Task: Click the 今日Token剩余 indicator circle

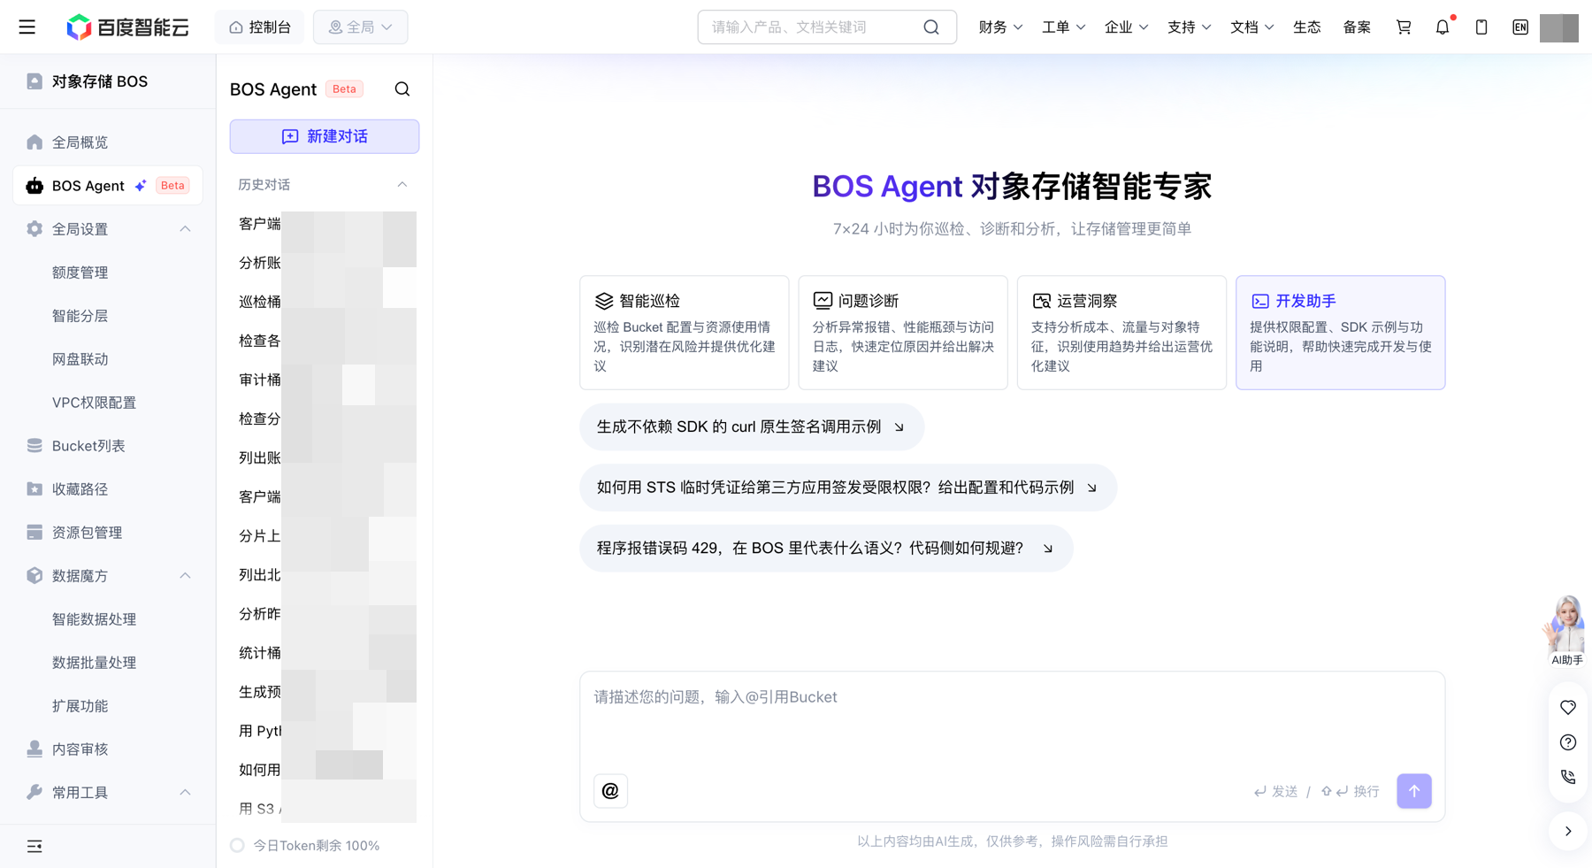Action: click(237, 846)
